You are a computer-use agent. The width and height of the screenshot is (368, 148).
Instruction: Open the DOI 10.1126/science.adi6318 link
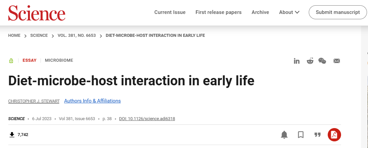[x=147, y=119]
